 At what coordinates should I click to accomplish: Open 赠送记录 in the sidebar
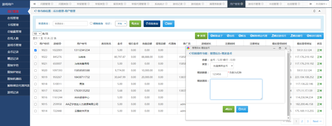15,59
